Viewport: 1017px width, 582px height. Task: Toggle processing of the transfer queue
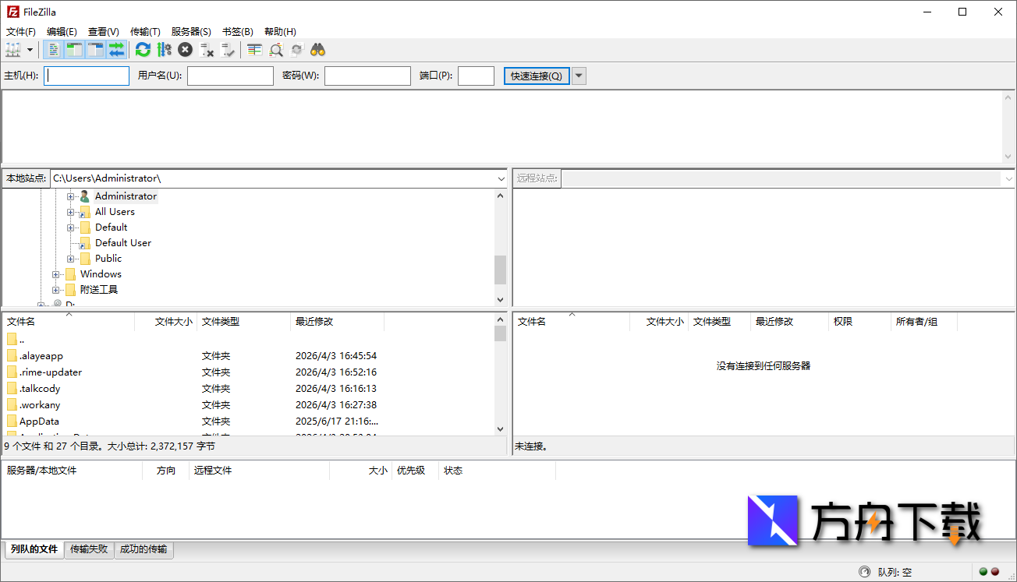point(164,49)
